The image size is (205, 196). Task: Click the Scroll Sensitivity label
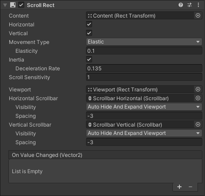coord(30,77)
